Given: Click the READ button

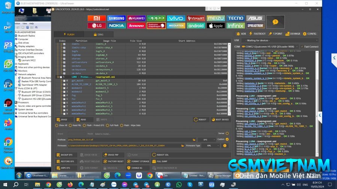Looking at the screenshot, I should 84,120.
